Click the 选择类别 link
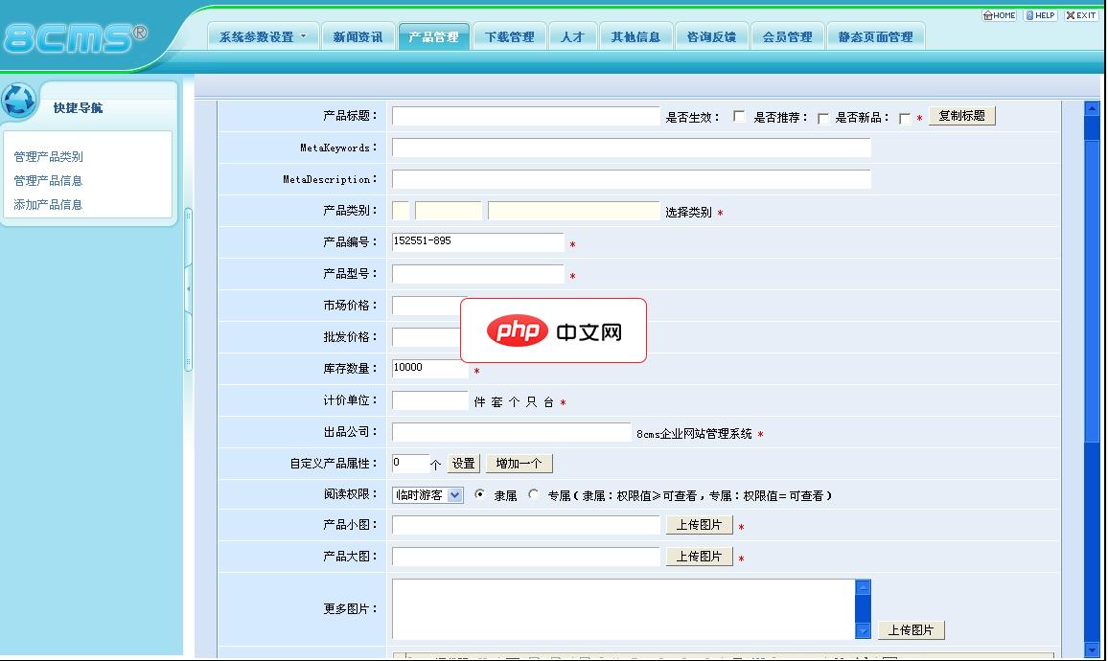 click(688, 212)
